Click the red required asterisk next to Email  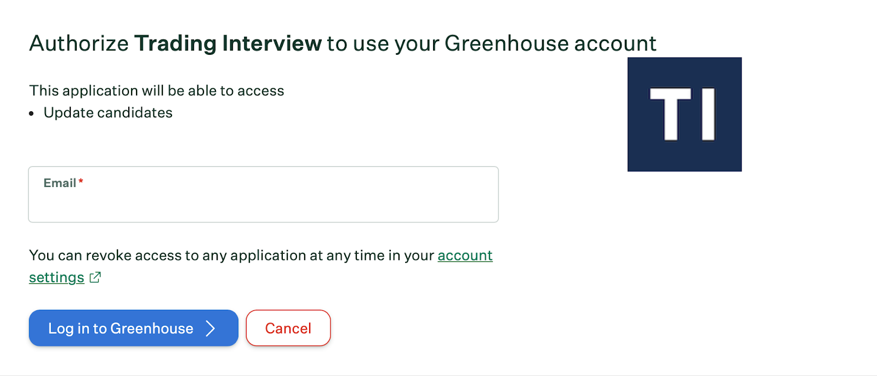coord(81,181)
